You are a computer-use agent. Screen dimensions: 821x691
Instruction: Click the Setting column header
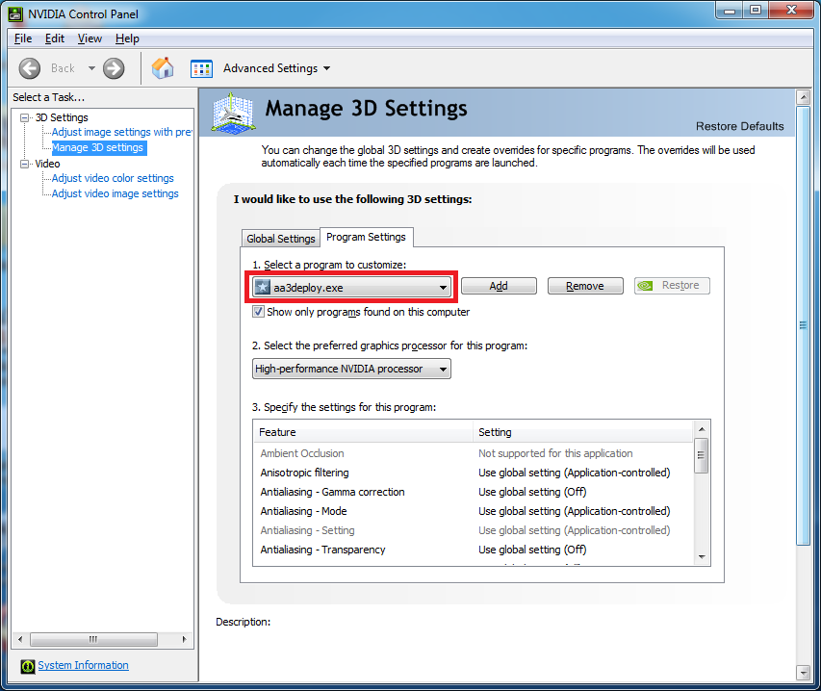point(583,432)
